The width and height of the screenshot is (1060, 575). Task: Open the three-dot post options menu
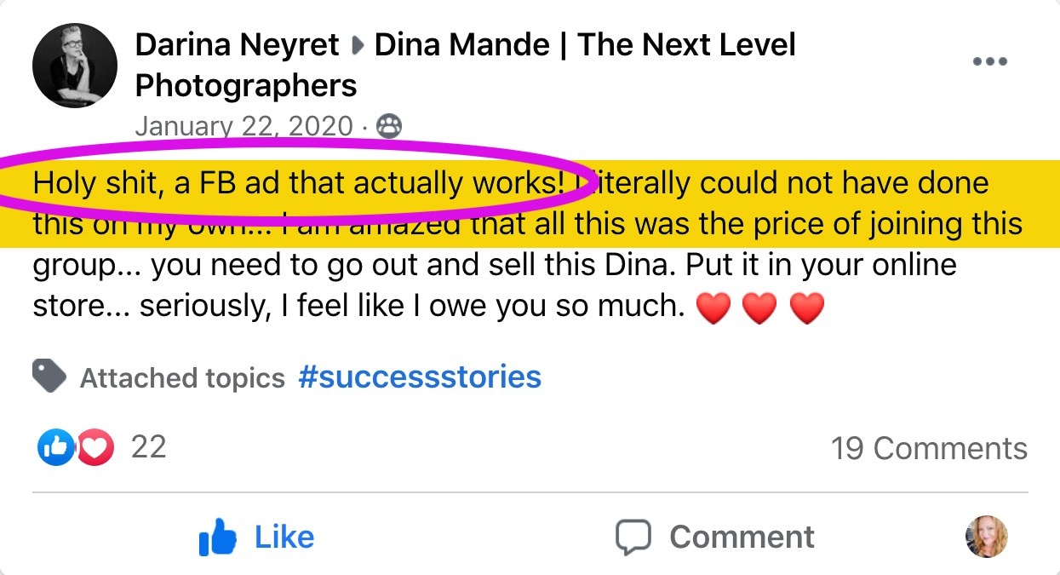(x=989, y=62)
